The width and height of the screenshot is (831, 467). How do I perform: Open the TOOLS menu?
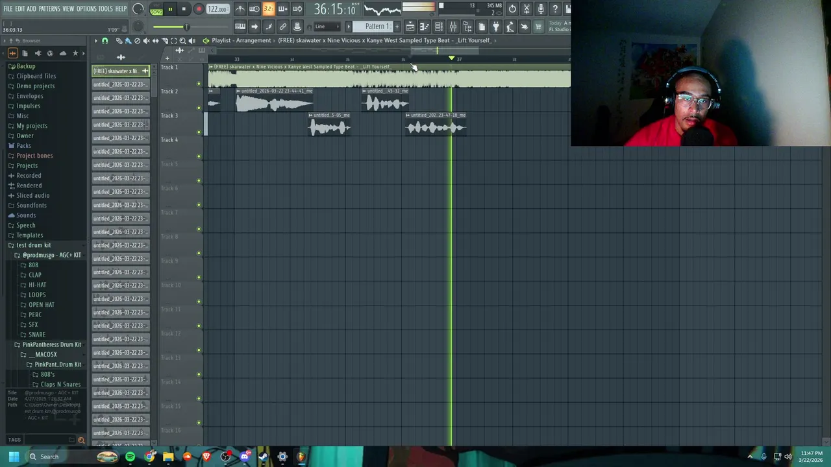click(106, 9)
